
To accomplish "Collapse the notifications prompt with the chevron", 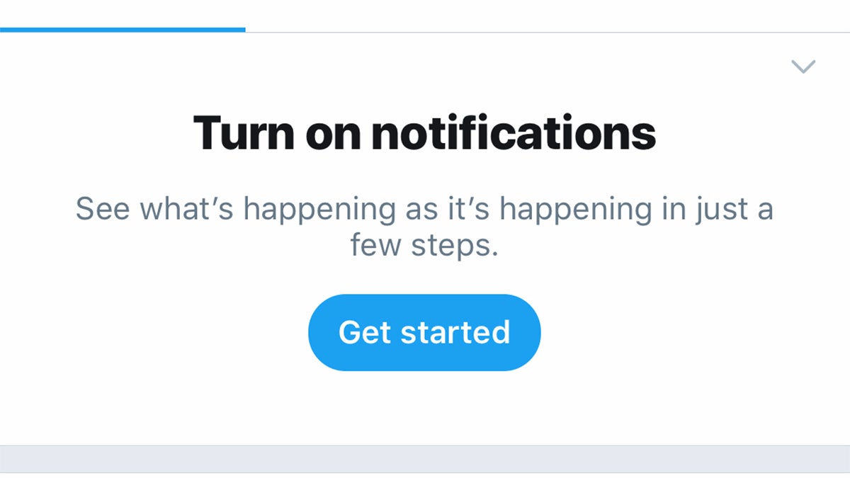I will 803,67.
